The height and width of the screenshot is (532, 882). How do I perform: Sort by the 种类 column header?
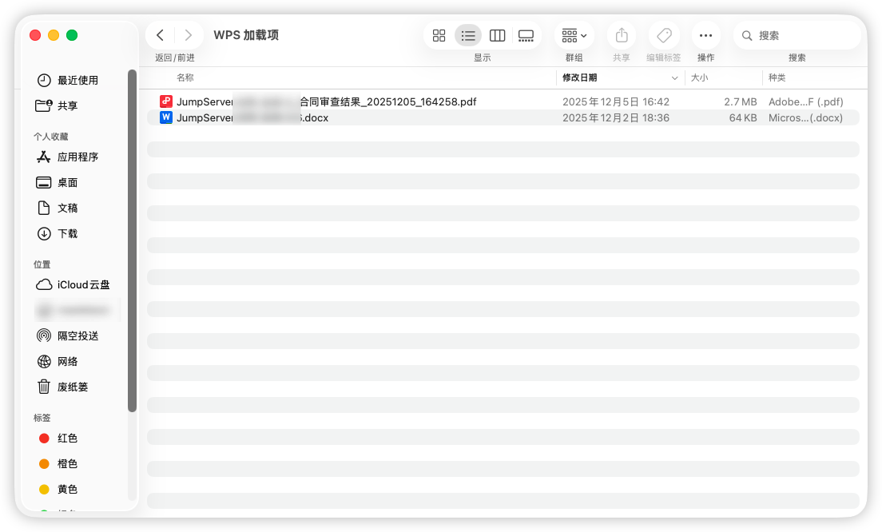pos(777,77)
